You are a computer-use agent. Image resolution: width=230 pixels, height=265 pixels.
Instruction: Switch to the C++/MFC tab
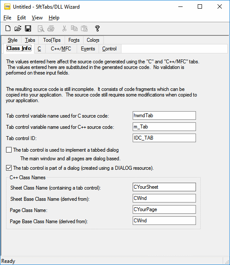(x=61, y=49)
